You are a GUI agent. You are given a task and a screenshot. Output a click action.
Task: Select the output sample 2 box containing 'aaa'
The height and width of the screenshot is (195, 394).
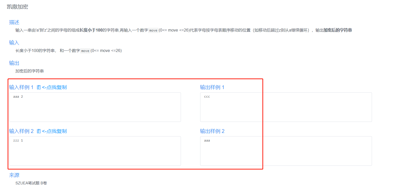[x=286, y=151]
